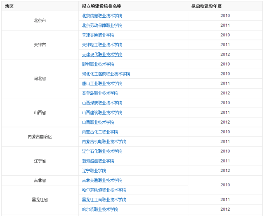
Task: Select year 2012 in 辽宁职业学院 row
Action: point(225,171)
